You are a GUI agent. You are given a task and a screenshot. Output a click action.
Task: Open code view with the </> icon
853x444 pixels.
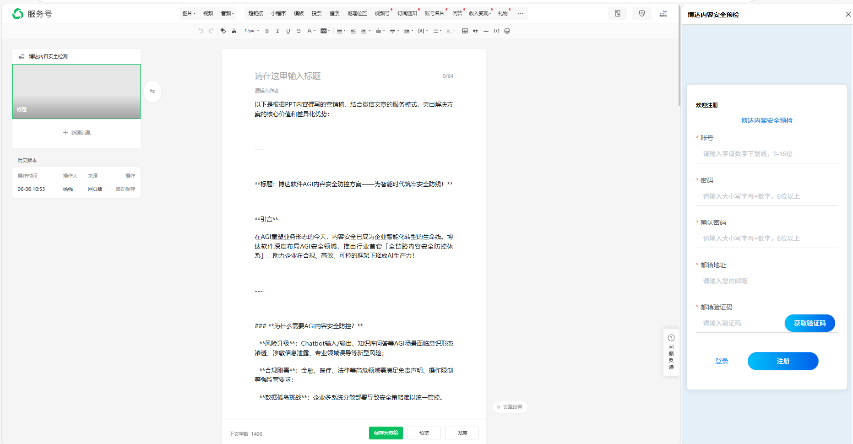[496, 31]
